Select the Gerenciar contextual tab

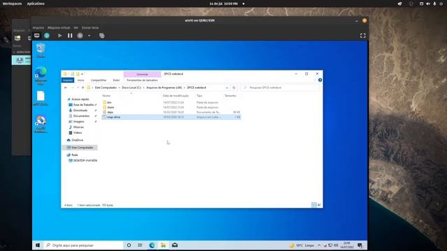pos(142,75)
